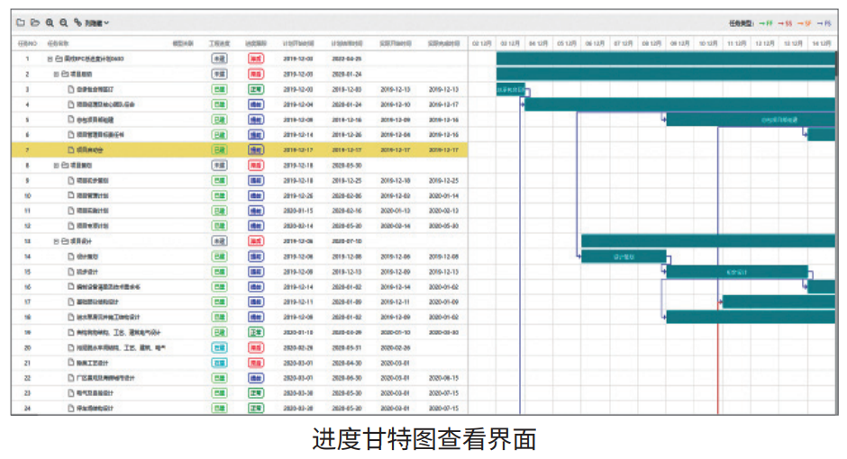
Task: Click the Gantt bar for row 14
Action: pos(624,256)
